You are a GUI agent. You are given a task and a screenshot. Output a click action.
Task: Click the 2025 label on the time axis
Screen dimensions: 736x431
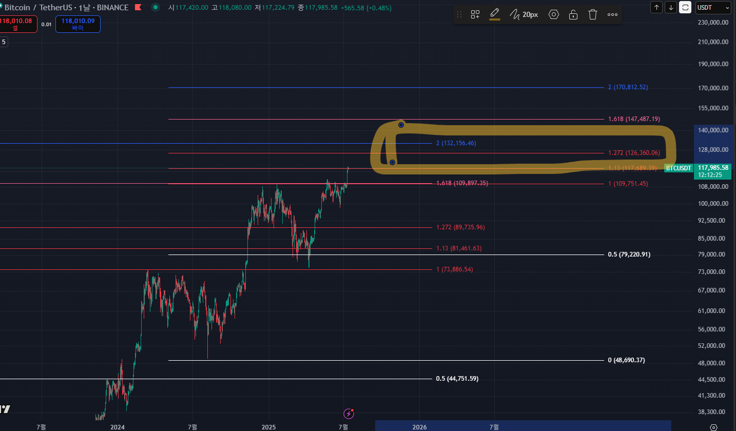tap(268, 427)
